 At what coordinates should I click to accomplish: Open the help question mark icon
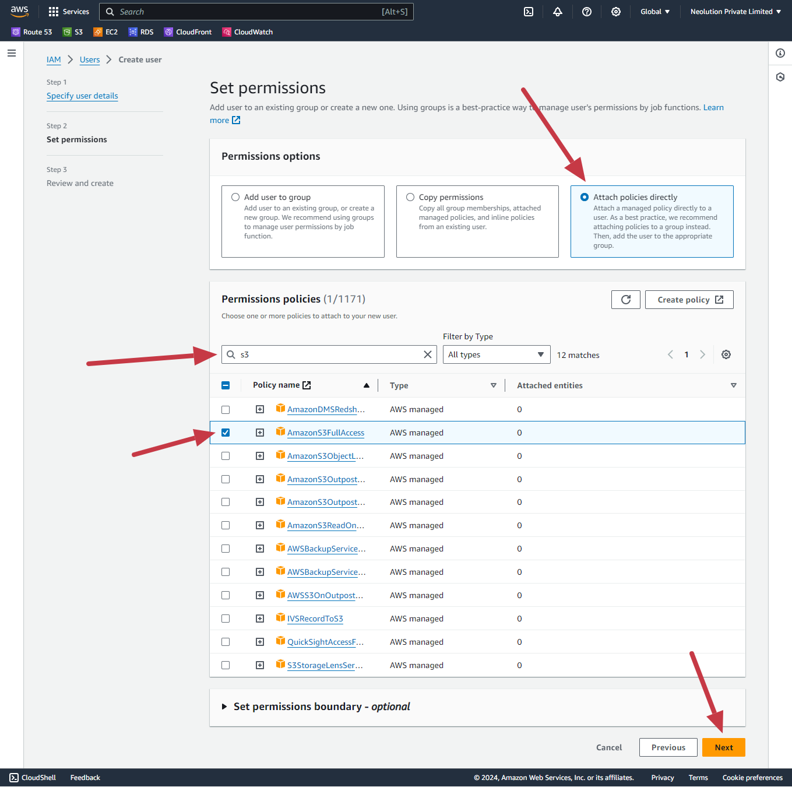(x=587, y=12)
